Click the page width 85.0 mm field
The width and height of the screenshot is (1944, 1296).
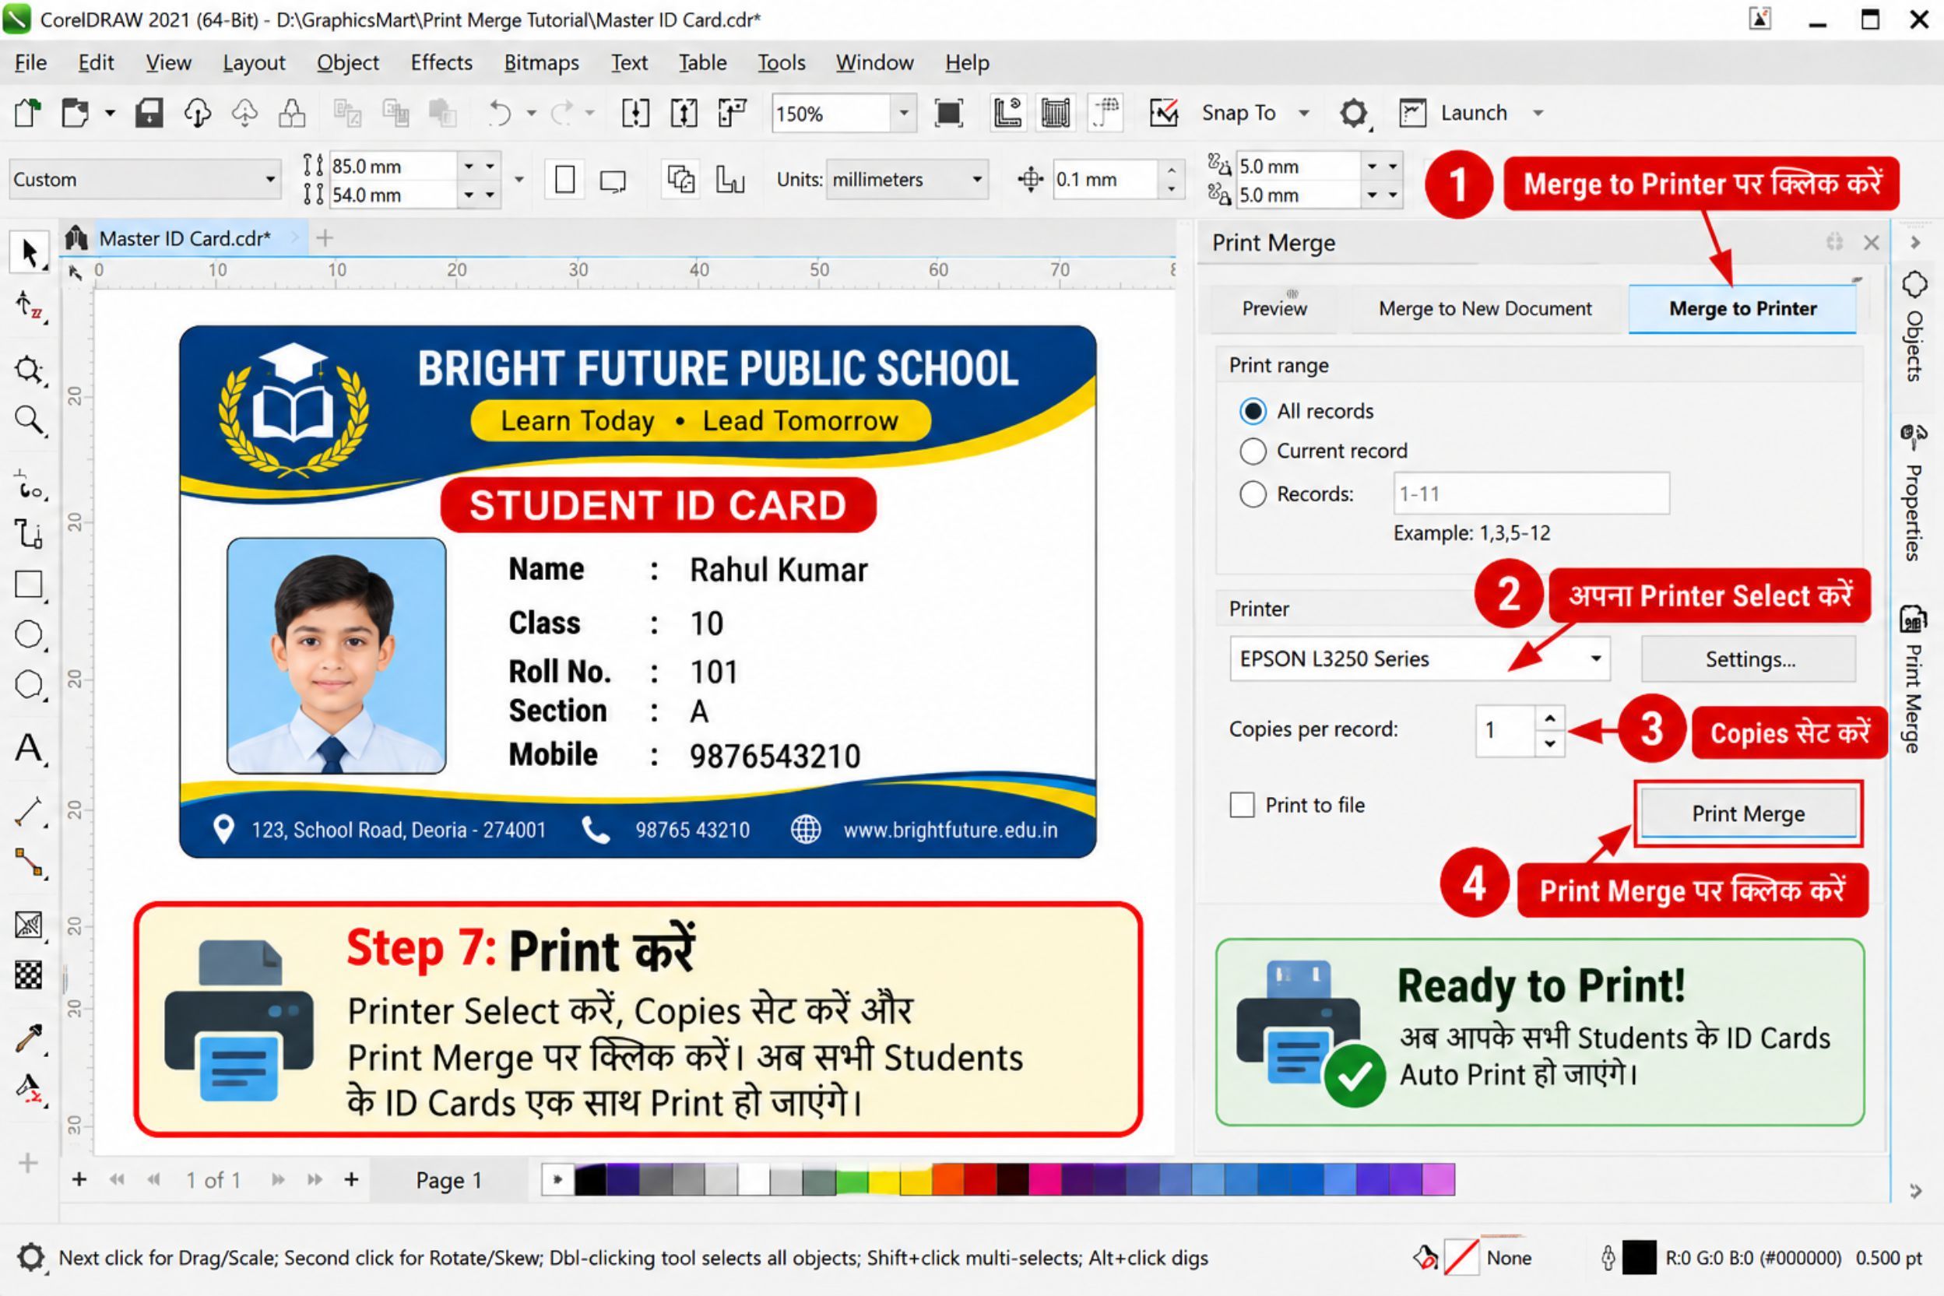(392, 166)
